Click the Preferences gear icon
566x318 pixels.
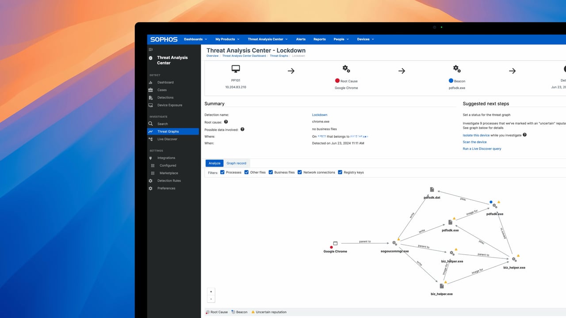(151, 188)
